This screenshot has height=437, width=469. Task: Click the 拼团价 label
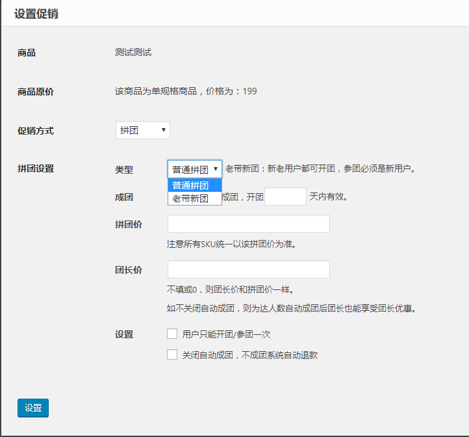click(129, 224)
